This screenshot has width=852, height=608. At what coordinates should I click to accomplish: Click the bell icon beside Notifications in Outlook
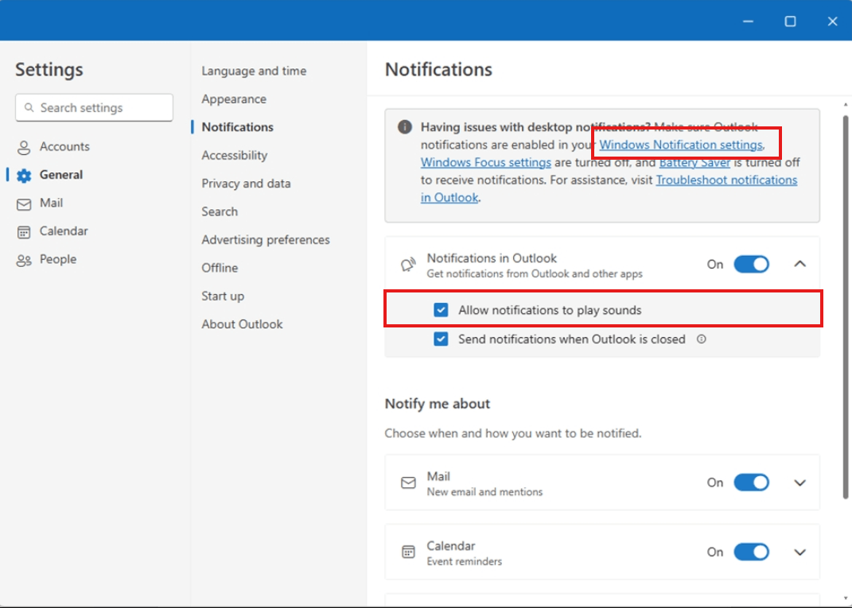(408, 265)
